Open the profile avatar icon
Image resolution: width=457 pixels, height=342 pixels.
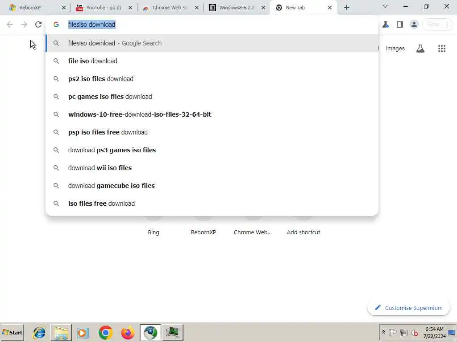[414, 24]
